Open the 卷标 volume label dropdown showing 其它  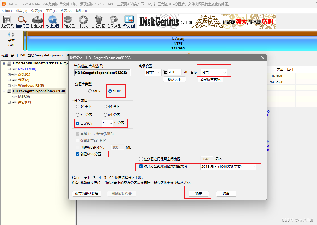coord(214,72)
